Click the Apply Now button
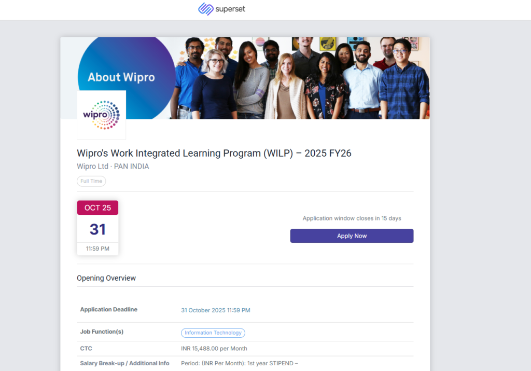Screen dimensions: 531x371 click(352, 236)
